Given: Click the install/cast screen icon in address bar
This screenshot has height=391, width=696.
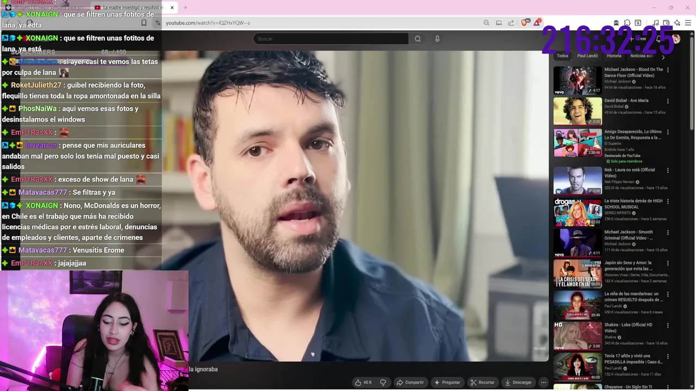Looking at the screenshot, I should [499, 23].
